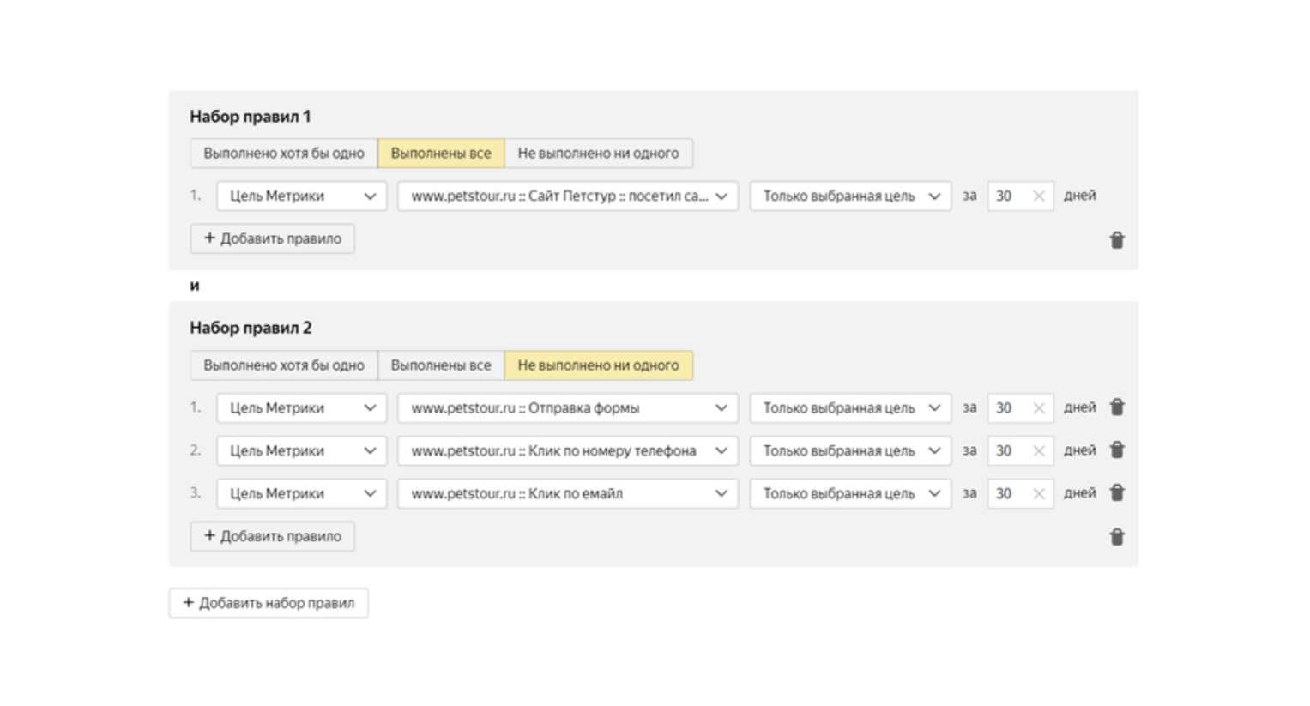The width and height of the screenshot is (1310, 706).
Task: Delete rule set 1 with trash icon
Action: 1116,240
